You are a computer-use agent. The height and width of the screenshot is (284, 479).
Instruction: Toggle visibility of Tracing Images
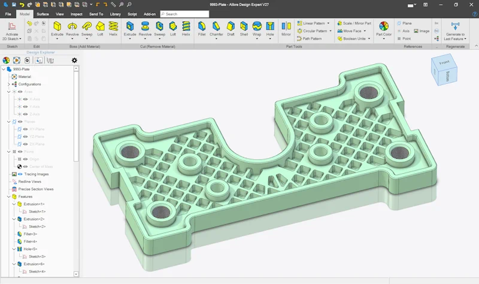(x=20, y=174)
